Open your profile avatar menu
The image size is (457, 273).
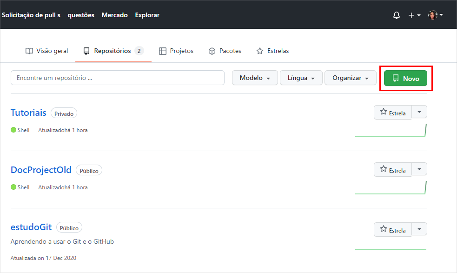click(x=432, y=14)
